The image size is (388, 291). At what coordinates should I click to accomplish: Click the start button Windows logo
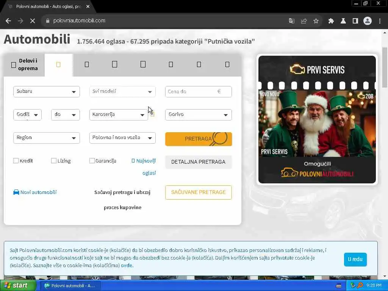(7, 286)
